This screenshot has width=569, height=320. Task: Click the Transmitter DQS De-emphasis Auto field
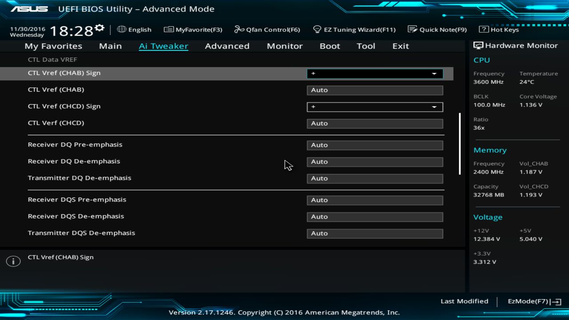click(x=375, y=233)
